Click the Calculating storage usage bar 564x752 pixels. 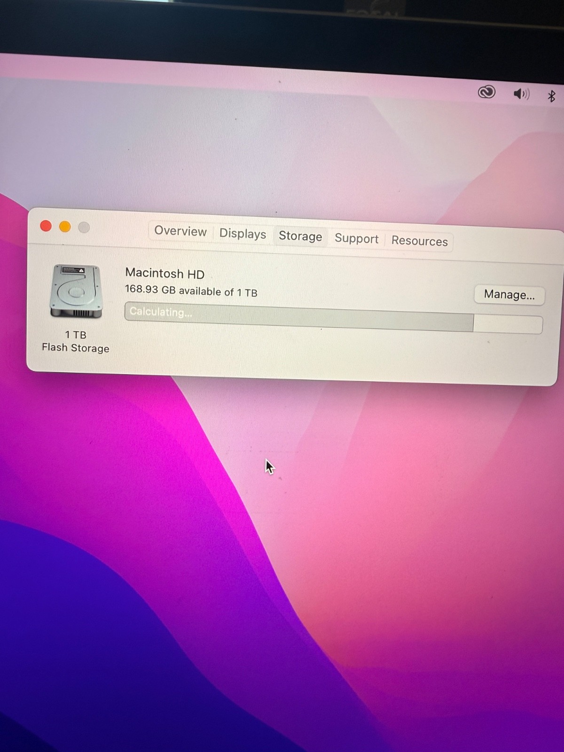pyautogui.click(x=333, y=318)
